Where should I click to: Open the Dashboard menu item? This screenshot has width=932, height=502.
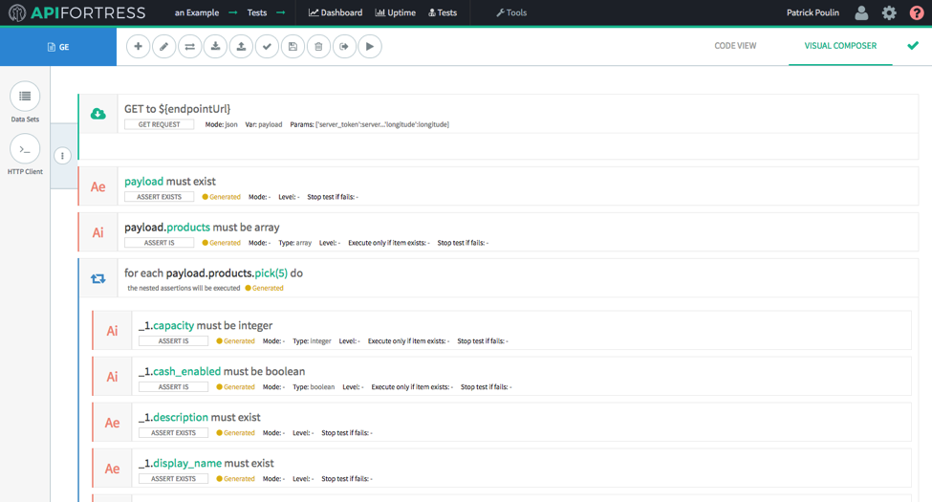click(336, 12)
